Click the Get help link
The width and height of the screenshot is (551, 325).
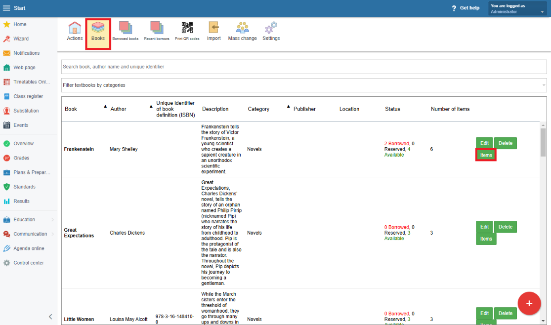tap(465, 8)
